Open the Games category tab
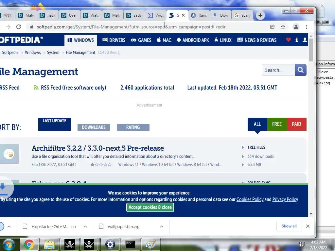Screen dimensions: 335x251 tap(141, 40)
